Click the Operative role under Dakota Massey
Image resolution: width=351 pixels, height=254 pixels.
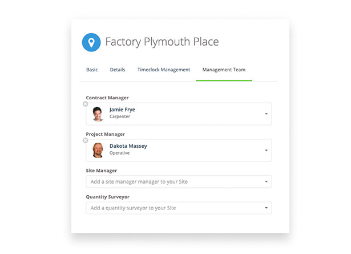click(x=119, y=154)
